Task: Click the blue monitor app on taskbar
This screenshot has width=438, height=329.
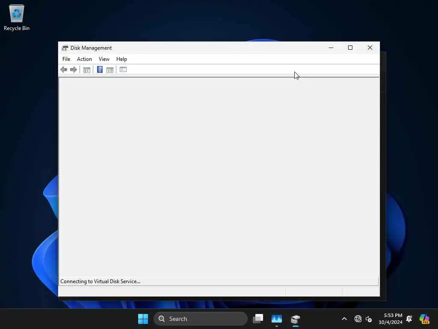Action: click(x=277, y=319)
